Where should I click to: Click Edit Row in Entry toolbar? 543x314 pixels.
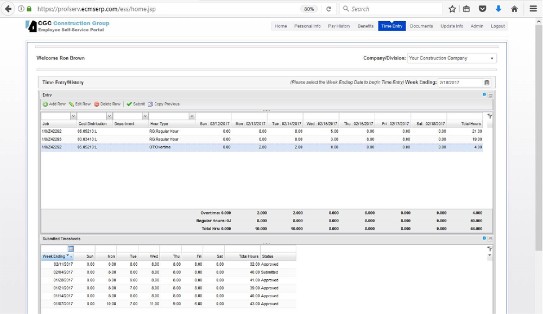tap(79, 104)
